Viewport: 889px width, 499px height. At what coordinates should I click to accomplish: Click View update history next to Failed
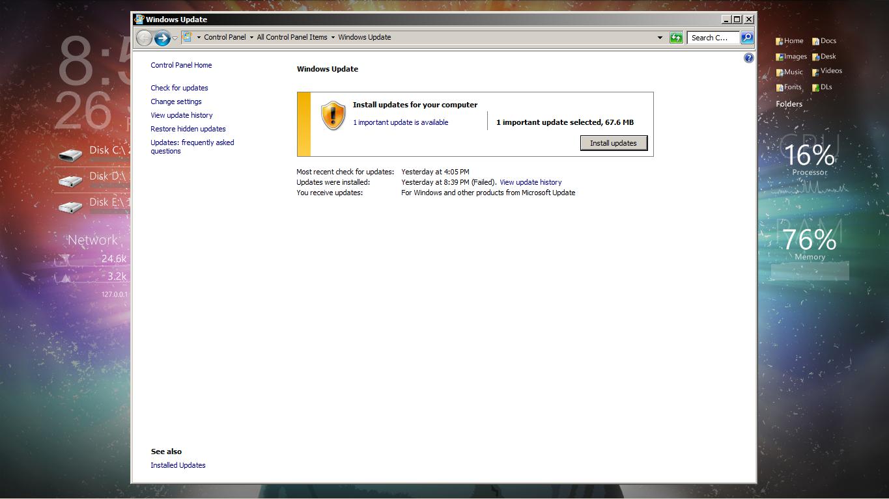point(530,182)
